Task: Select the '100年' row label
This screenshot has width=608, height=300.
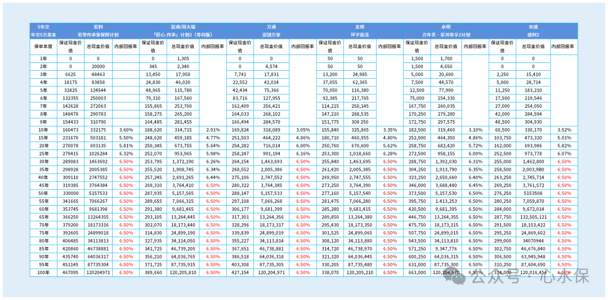Action: [x=43, y=273]
